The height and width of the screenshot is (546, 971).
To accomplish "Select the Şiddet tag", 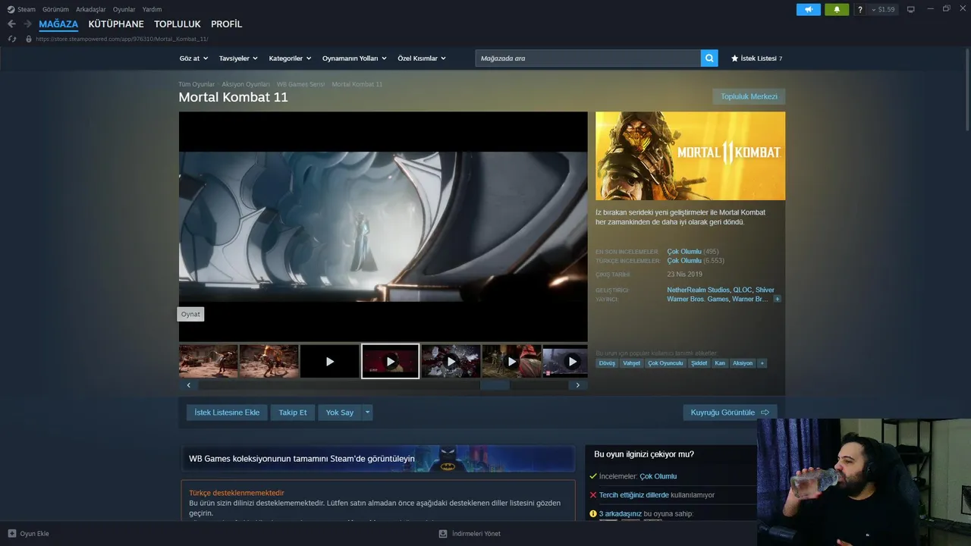I will (x=699, y=363).
